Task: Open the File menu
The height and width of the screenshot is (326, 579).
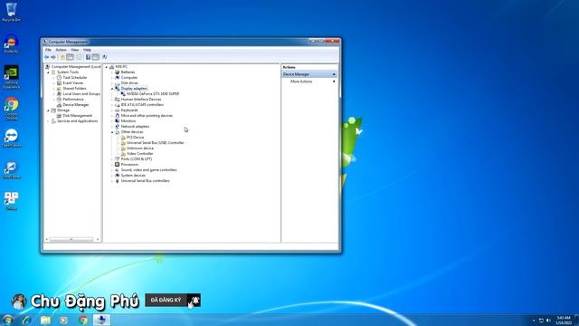Action: pos(48,50)
